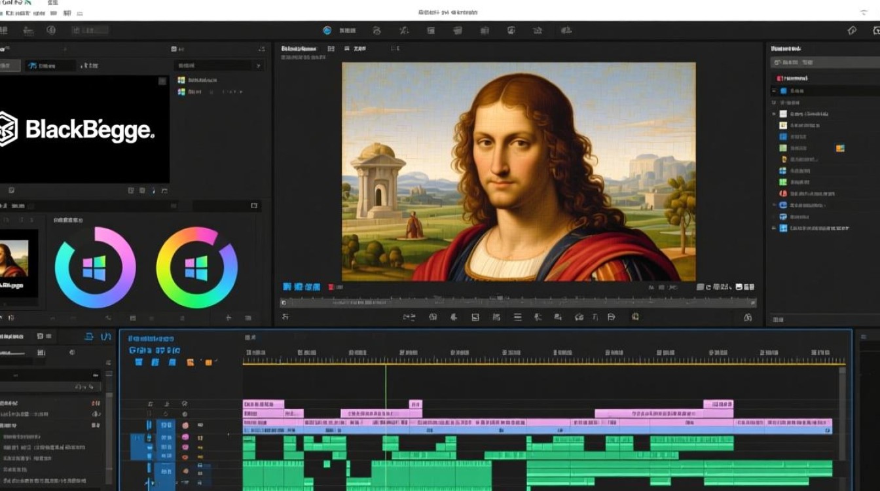Viewport: 880px width, 491px height.
Task: Click the Windows logo in the left color wheel
Action: (94, 268)
